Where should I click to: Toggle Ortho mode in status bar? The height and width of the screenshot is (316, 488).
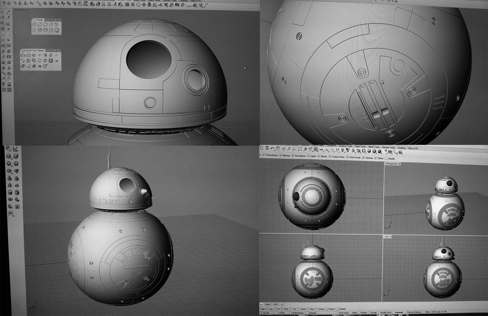click(x=354, y=313)
